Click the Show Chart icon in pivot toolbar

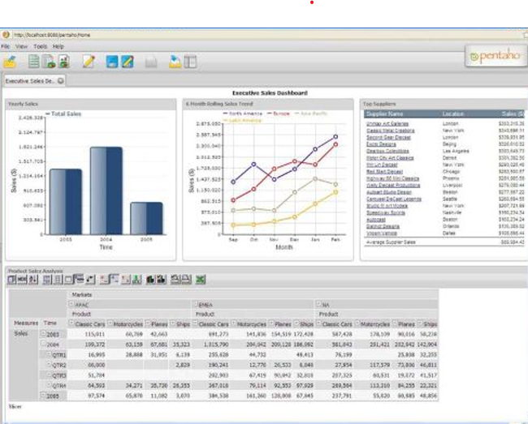[x=150, y=279]
